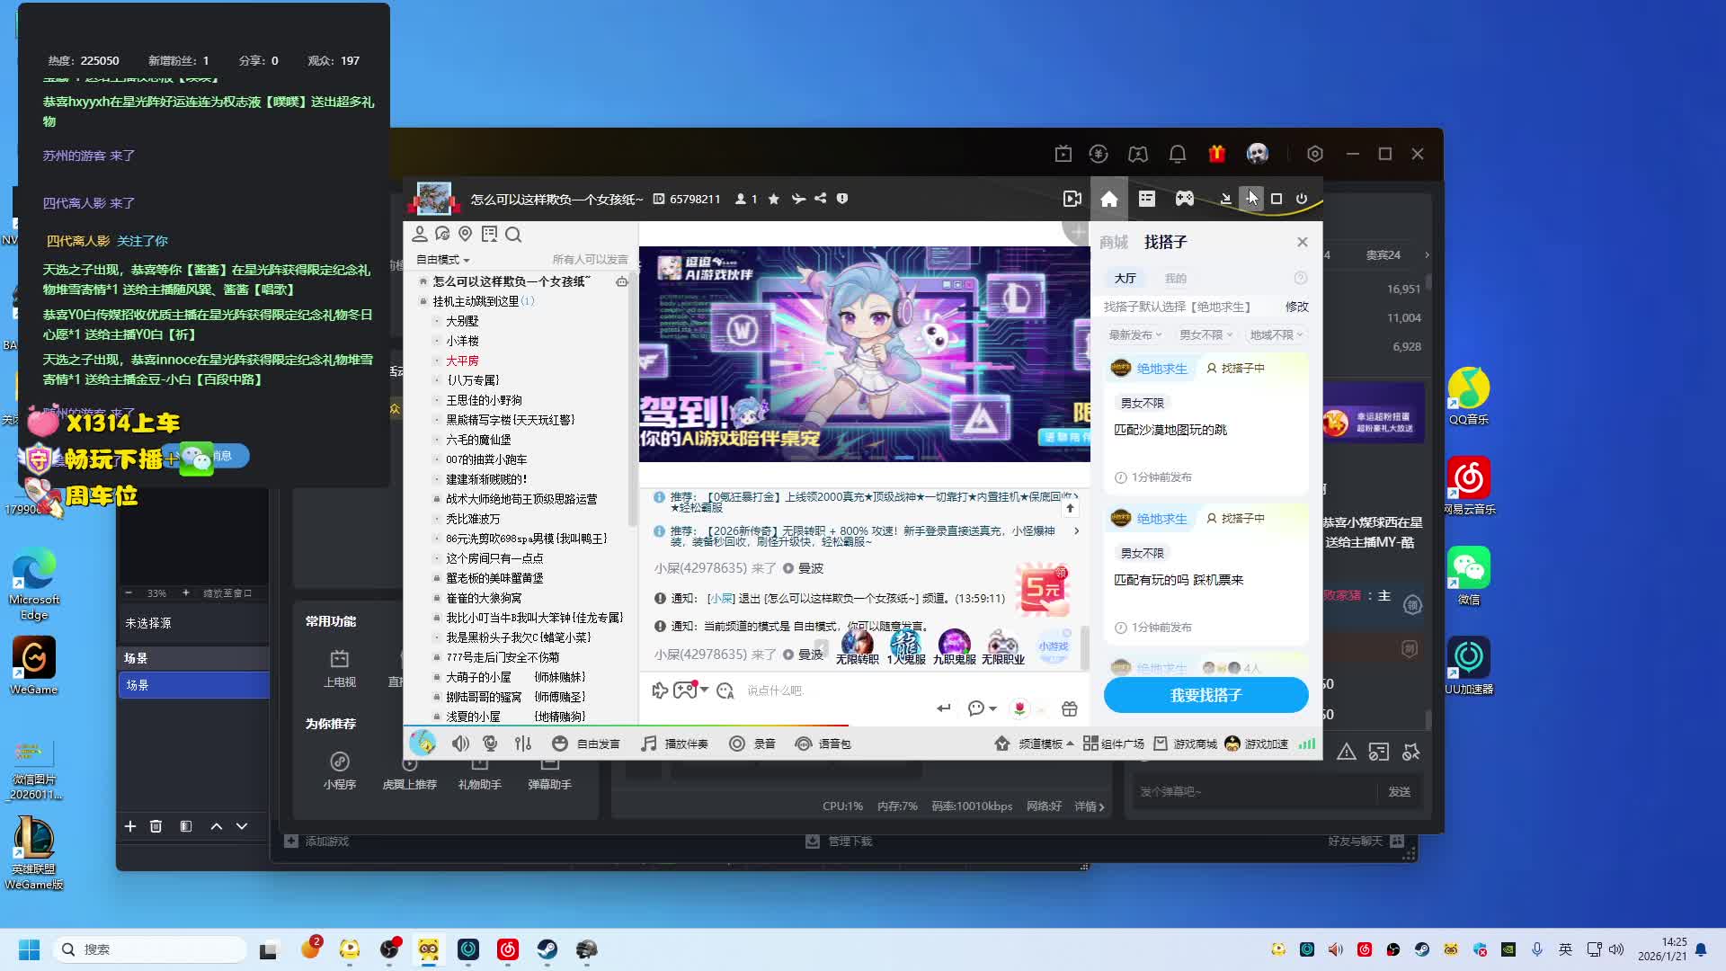The image size is (1726, 971).
Task: Click the home icon in channel header
Action: 1108,199
